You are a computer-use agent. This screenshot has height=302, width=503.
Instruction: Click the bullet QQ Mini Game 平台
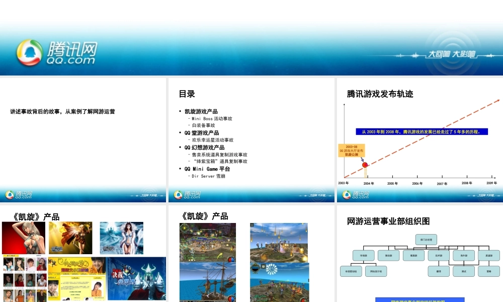tap(207, 169)
